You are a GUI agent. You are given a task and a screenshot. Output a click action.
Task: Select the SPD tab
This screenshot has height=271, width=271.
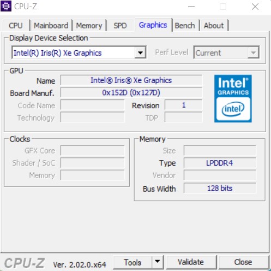pos(120,25)
